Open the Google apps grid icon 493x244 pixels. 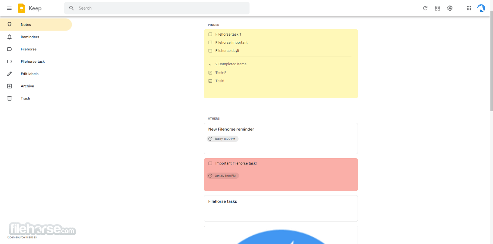pyautogui.click(x=469, y=8)
